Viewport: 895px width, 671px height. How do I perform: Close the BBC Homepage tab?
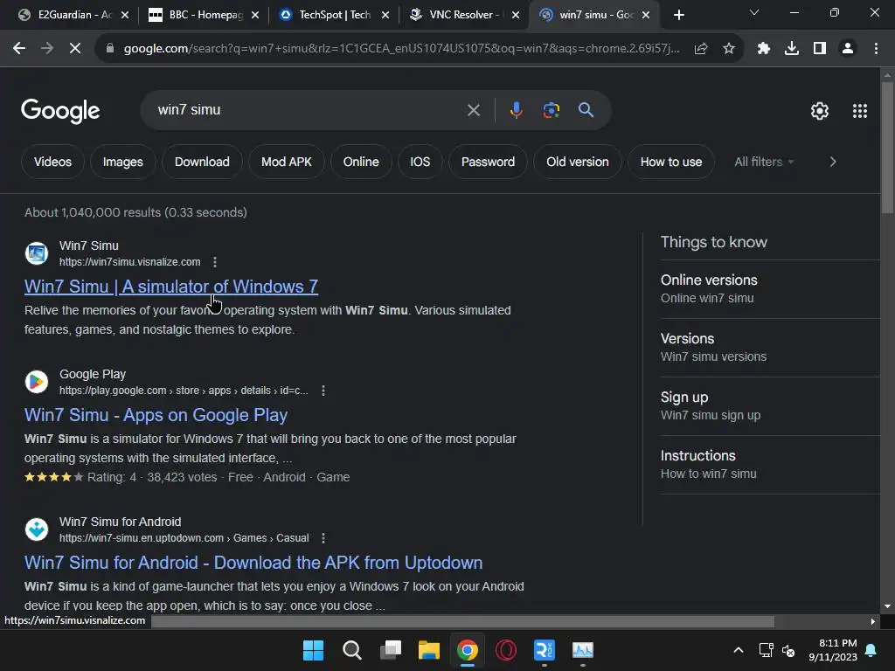[255, 16]
